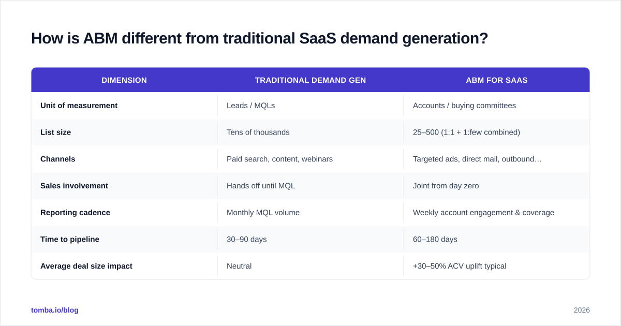Select the 'List size' row label
Viewport: 621px width, 326px height.
pyautogui.click(x=55, y=132)
